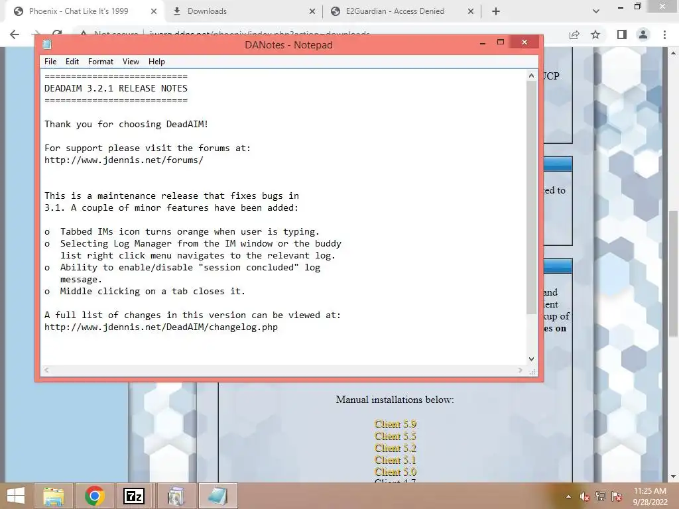This screenshot has width=679, height=509.
Task: Open the Help menu in Notepad
Action: click(156, 62)
